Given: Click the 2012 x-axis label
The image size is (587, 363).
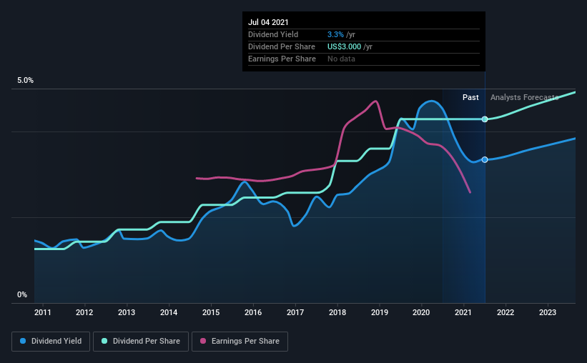Looking at the screenshot, I should point(84,312).
